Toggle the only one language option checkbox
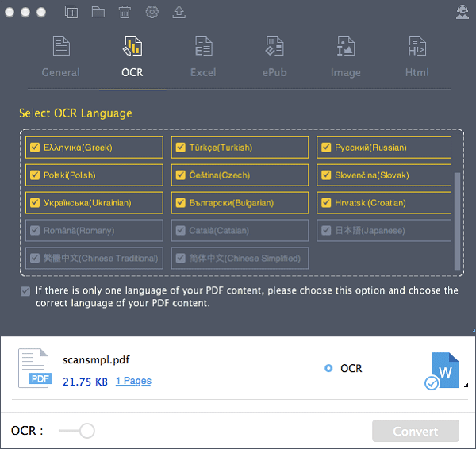Screen dimensions: 476x449 click(x=25, y=291)
